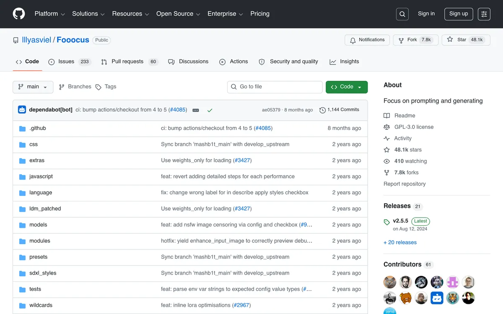Screen dimensions: 503x314
Task: Expand the green Code dropdown
Action: point(347,87)
